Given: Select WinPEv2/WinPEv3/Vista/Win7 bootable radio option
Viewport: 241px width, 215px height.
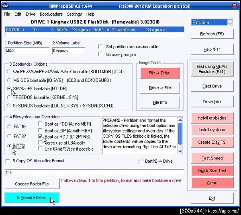Looking at the screenshot, I should (x=9, y=72).
